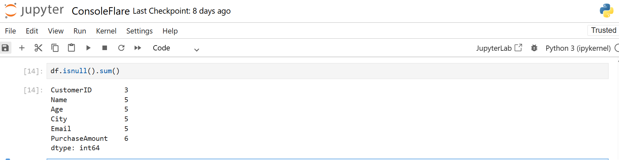Click the Jupyter logo
Viewport: 619px width, 160px height.
click(x=34, y=10)
